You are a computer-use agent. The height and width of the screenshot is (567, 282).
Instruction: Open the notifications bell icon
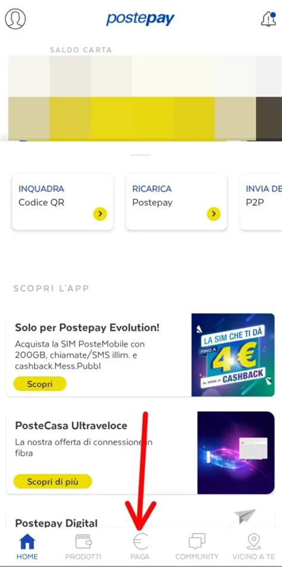point(268,19)
